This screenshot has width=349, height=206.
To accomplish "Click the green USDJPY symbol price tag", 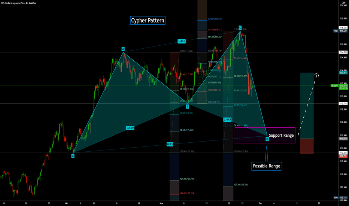I will [334, 85].
